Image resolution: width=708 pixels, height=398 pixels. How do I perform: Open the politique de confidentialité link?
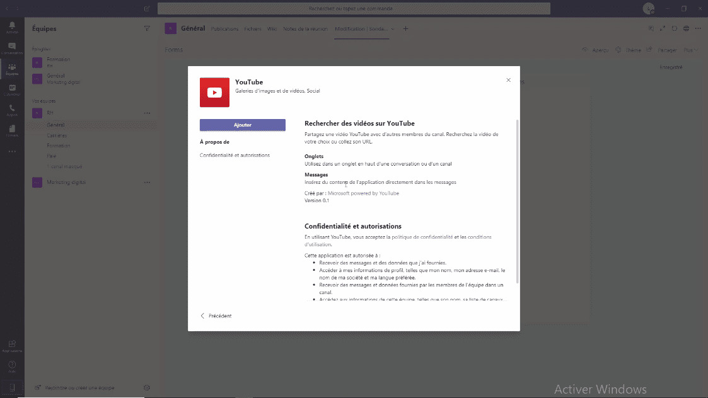pyautogui.click(x=422, y=237)
